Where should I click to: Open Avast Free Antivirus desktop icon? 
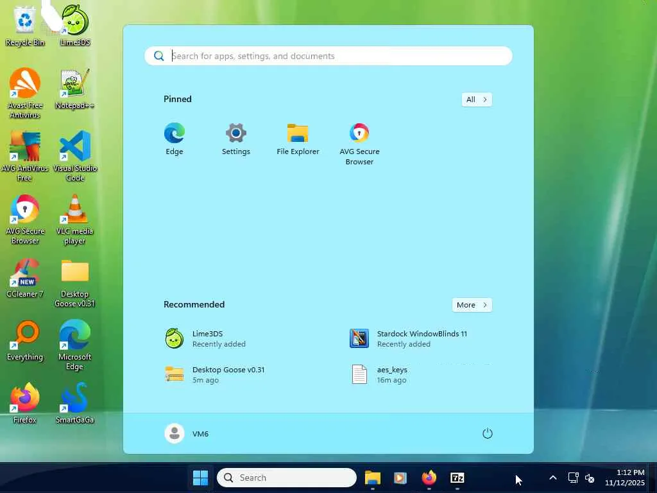25,93
